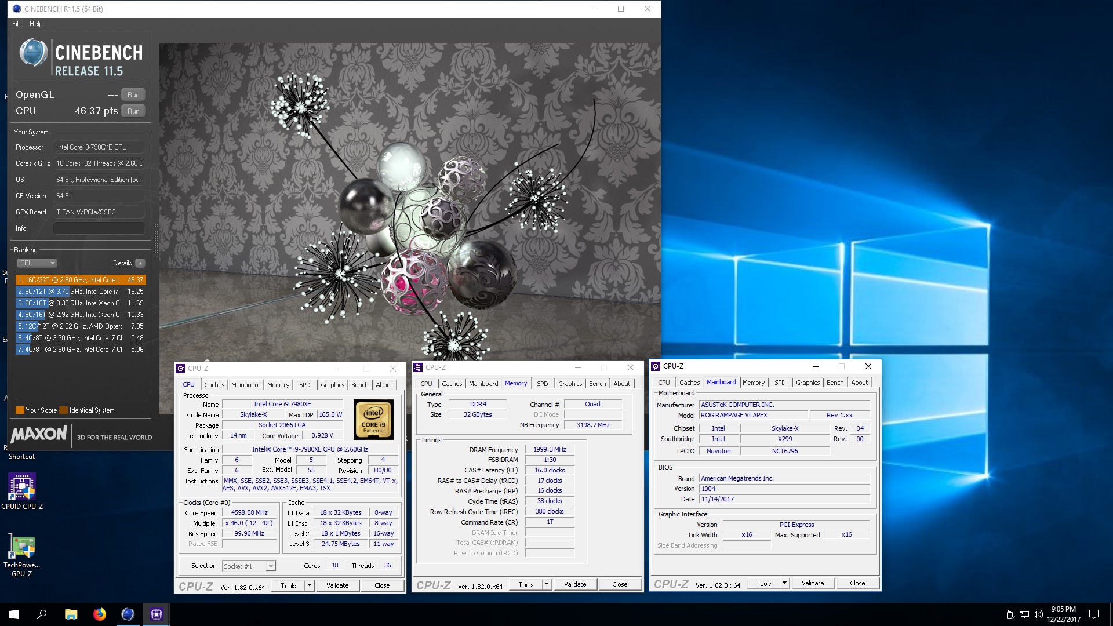
Task: Click Tools button in CPU-Z CPU window
Action: point(288,585)
